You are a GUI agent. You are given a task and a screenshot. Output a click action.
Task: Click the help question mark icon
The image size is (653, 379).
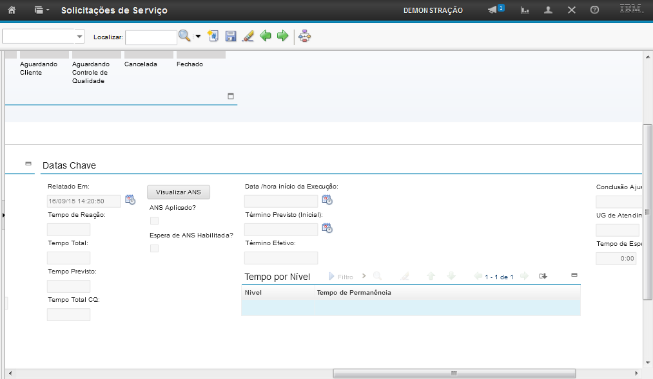(594, 10)
